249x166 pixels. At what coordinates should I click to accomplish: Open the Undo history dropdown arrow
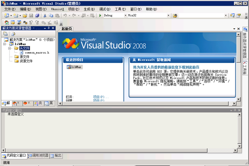(x=69, y=16)
